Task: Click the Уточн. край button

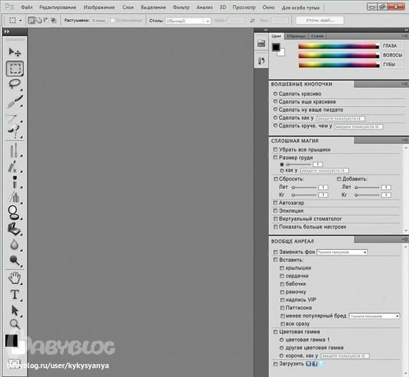Action: point(320,20)
